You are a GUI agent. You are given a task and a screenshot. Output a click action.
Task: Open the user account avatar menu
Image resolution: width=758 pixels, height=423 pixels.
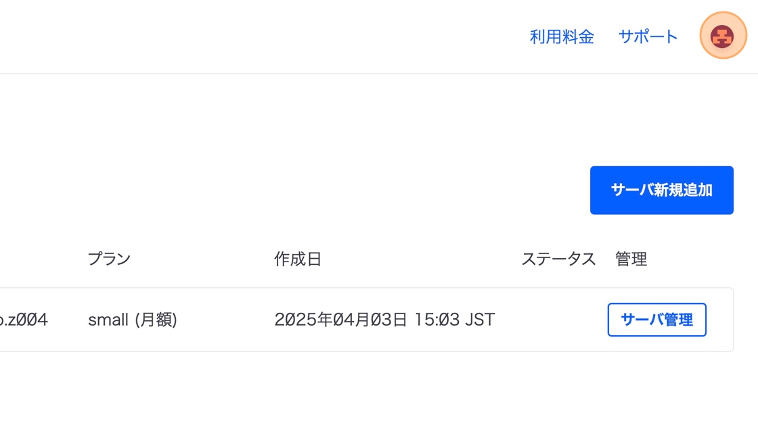[x=723, y=35]
